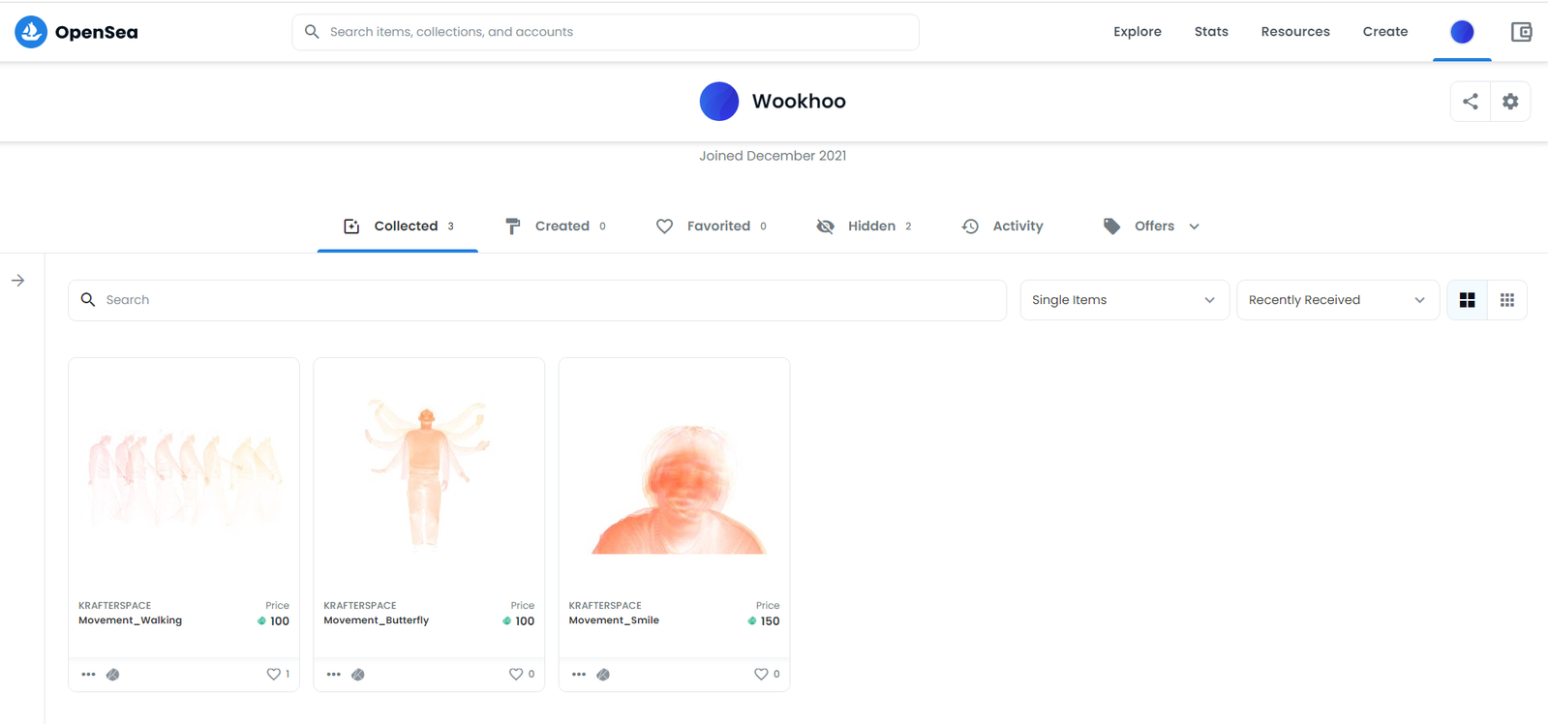Image resolution: width=1549 pixels, height=724 pixels.
Task: Open profile settings gear icon
Action: coord(1510,101)
